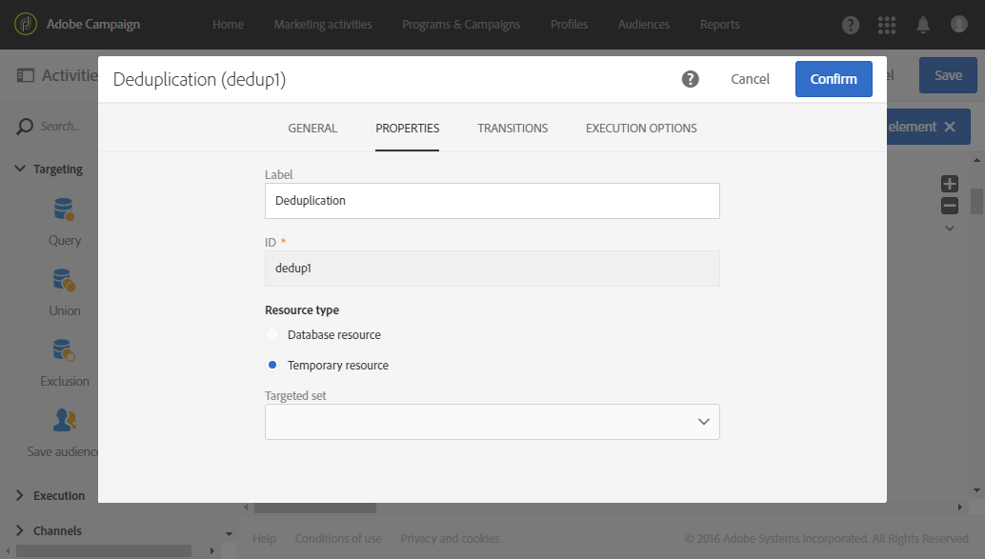Select the Save audience activity icon
The image size is (985, 559).
pyautogui.click(x=65, y=420)
